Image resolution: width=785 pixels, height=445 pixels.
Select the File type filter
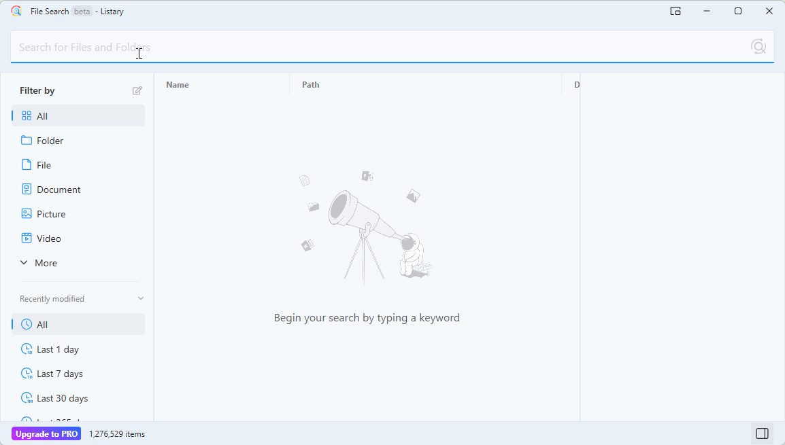pos(44,164)
